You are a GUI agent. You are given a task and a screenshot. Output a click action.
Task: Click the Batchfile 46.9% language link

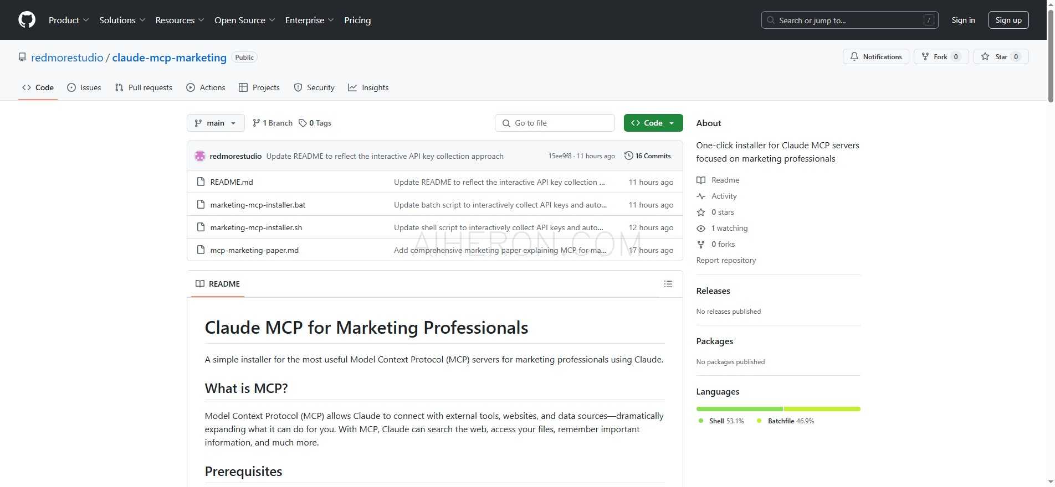point(785,421)
